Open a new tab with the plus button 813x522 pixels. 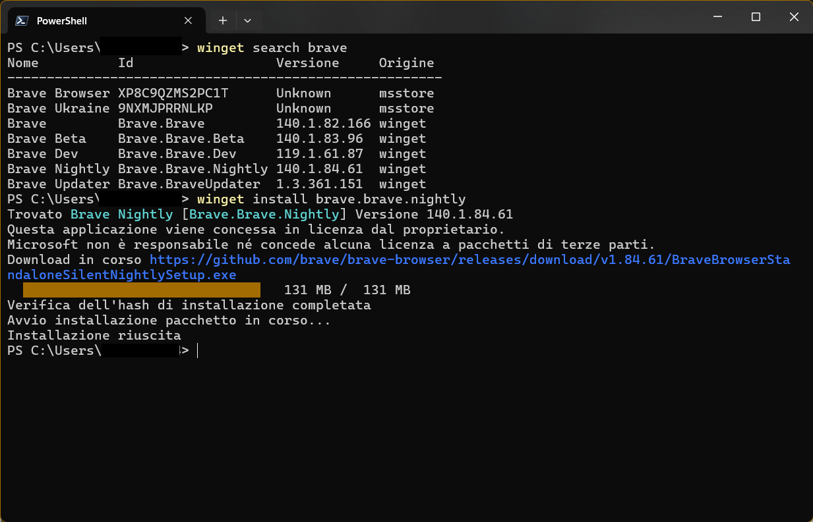point(223,20)
